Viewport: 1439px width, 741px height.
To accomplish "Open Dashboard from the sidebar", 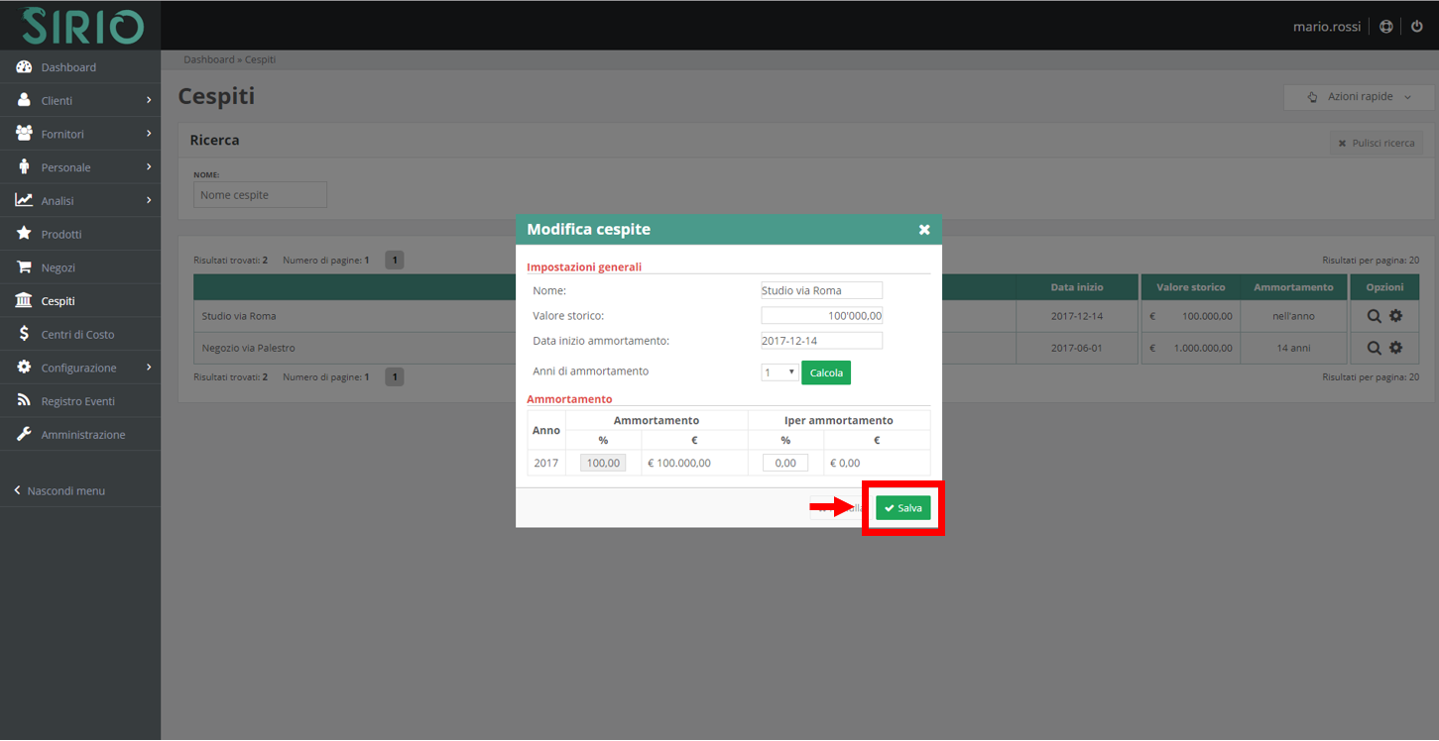I will 68,67.
